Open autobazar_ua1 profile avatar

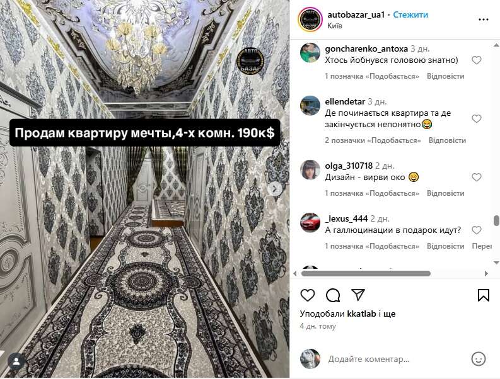click(310, 20)
